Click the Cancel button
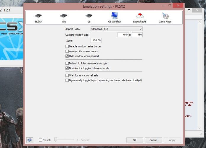 pos(153,140)
